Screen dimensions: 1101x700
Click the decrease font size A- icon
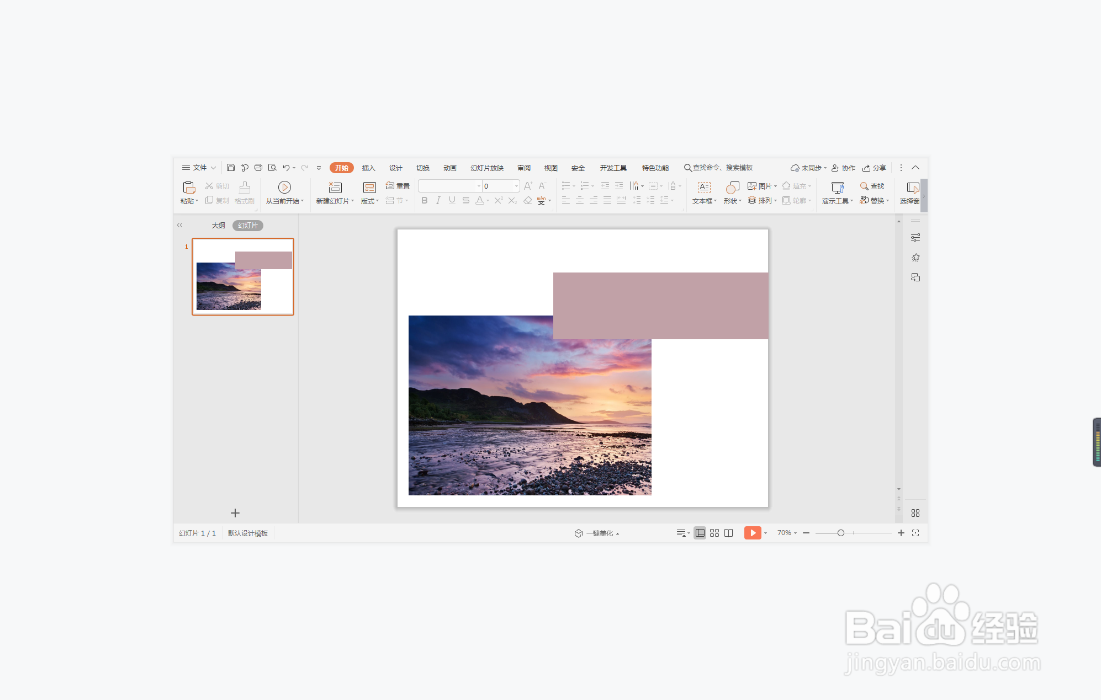pos(542,186)
